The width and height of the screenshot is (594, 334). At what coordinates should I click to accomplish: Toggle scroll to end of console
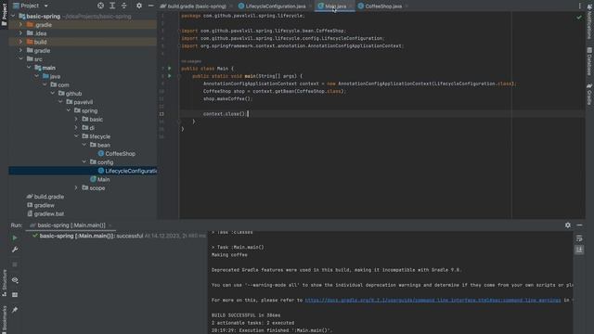point(579,250)
